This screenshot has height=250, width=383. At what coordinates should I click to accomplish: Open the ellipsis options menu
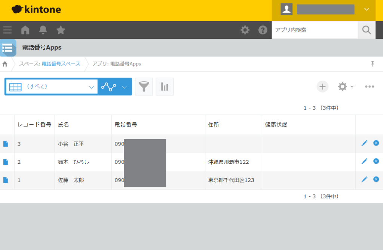coord(370,86)
